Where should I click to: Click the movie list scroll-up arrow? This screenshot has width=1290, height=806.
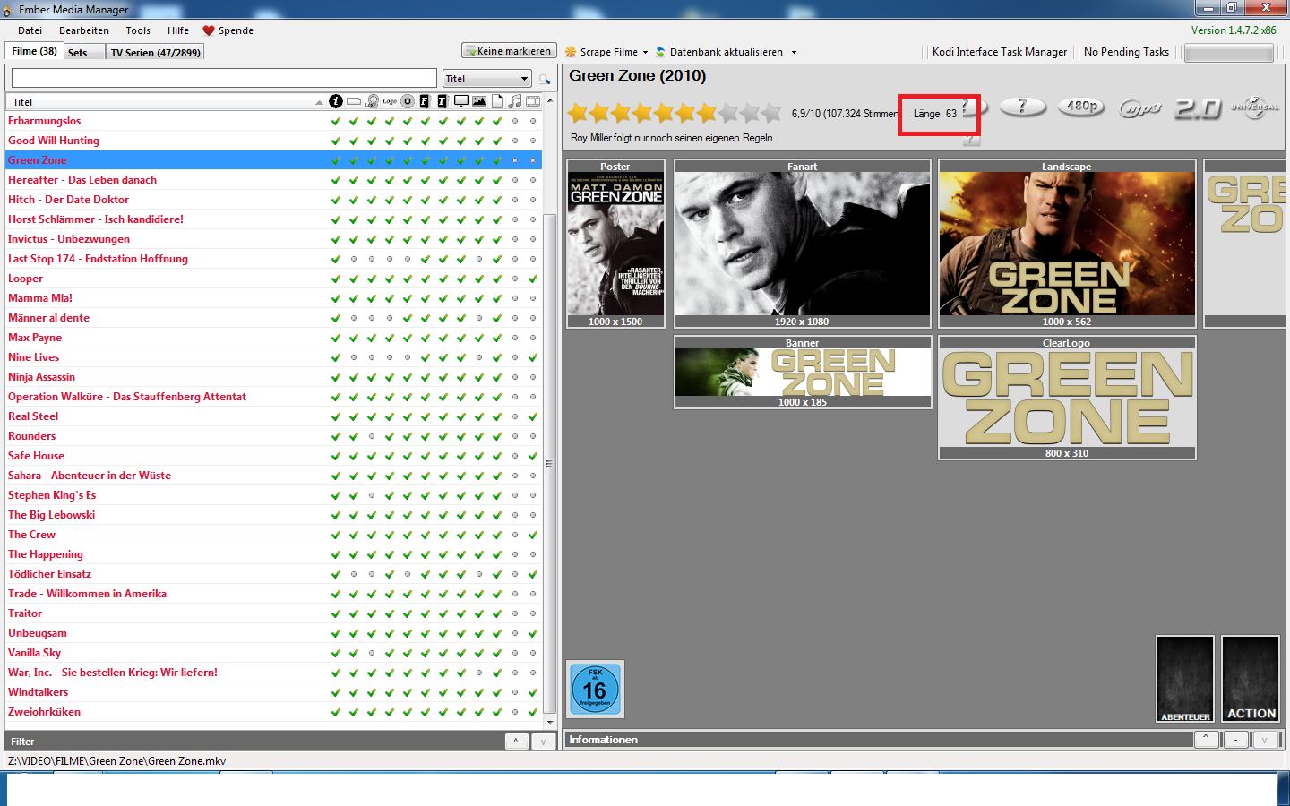click(550, 100)
